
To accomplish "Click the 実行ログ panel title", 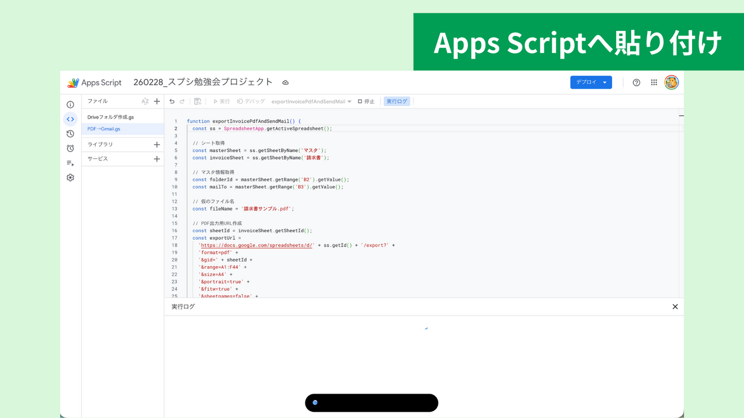I will 183,307.
